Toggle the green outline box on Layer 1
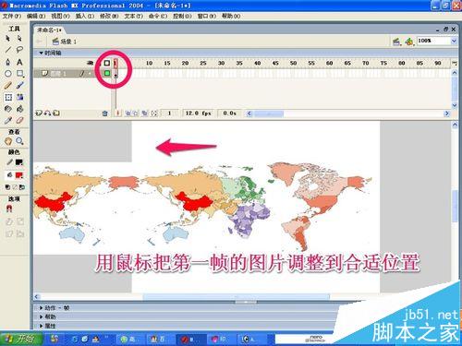The width and height of the screenshot is (462, 346). 107,73
